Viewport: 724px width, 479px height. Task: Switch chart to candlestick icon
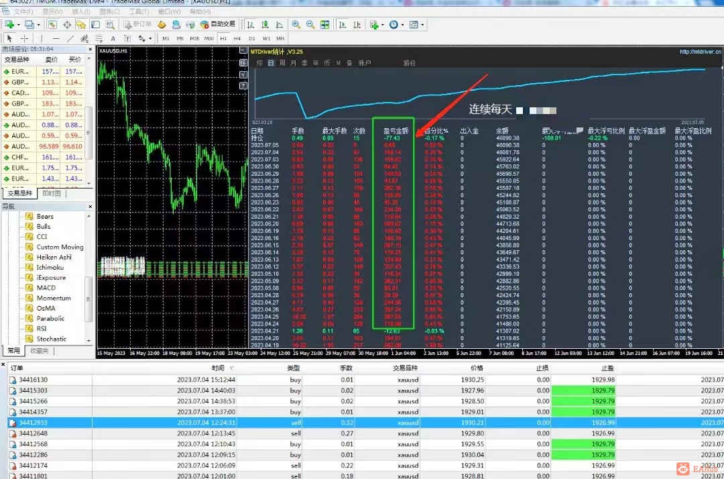[265, 24]
